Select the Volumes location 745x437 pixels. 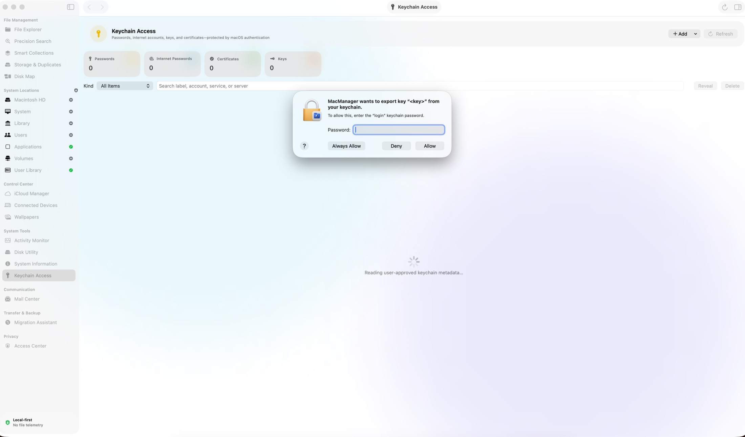click(x=39, y=159)
